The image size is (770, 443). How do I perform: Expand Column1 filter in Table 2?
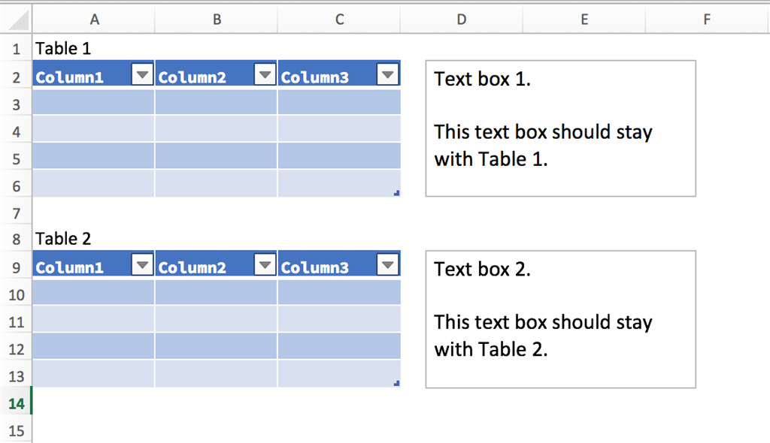tap(143, 264)
